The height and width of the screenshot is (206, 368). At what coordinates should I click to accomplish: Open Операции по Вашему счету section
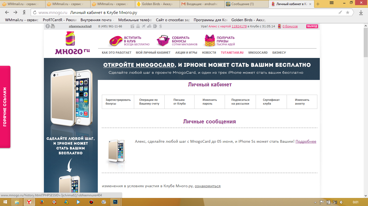pyautogui.click(x=149, y=102)
